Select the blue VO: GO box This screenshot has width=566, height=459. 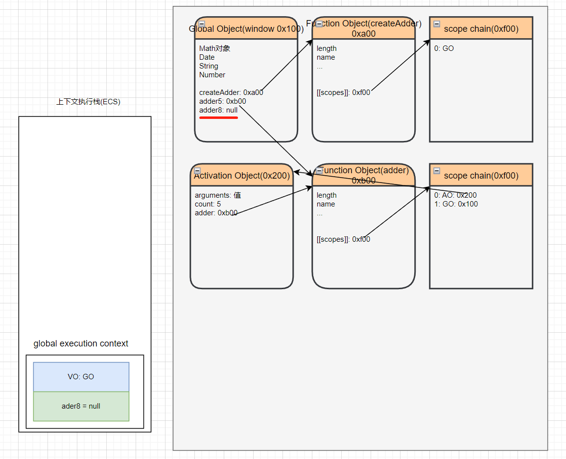[81, 377]
